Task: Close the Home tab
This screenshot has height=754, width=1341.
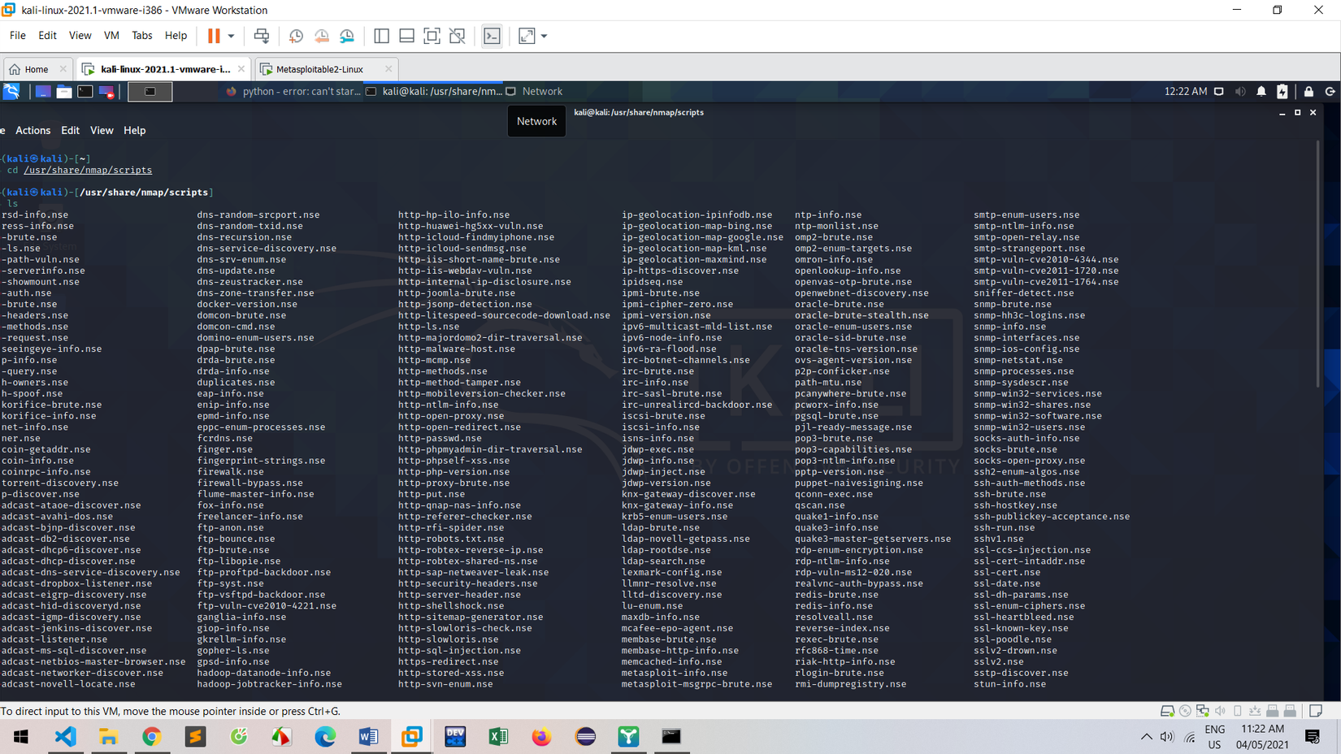Action: click(63, 69)
